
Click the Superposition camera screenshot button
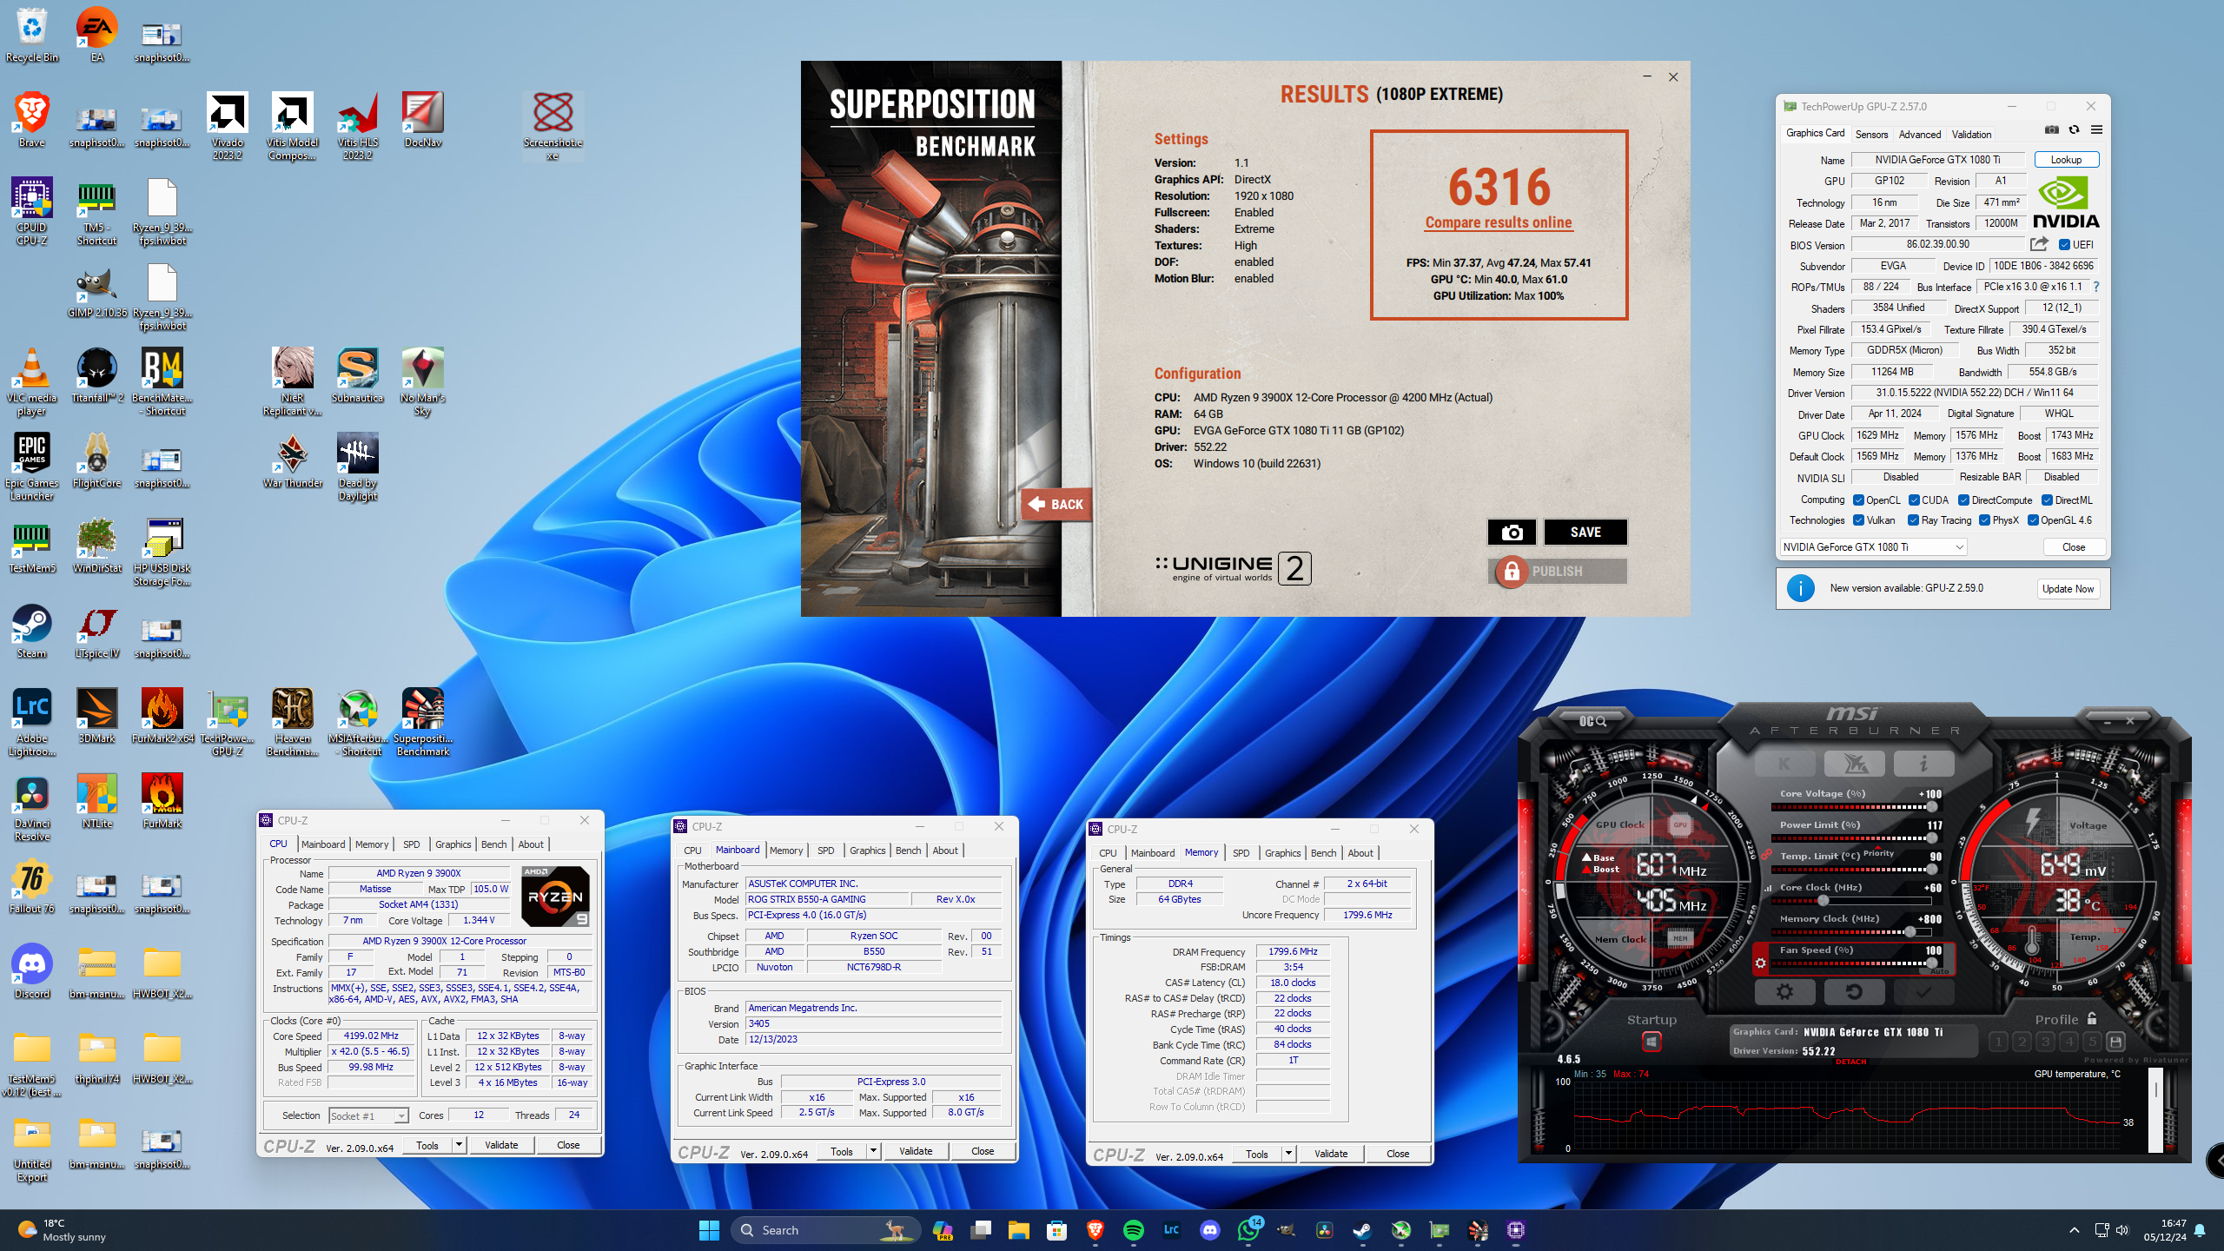(1512, 532)
